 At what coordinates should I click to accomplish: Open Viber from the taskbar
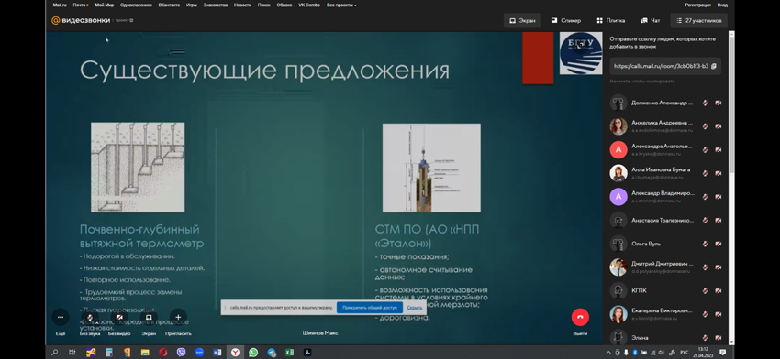181,353
